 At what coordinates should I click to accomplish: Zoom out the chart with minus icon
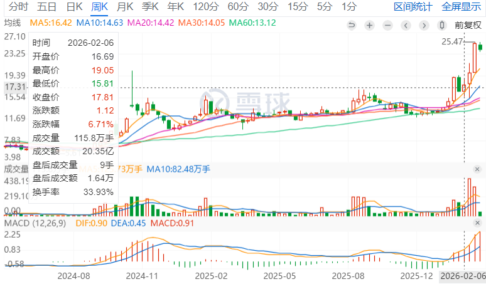[388, 26]
